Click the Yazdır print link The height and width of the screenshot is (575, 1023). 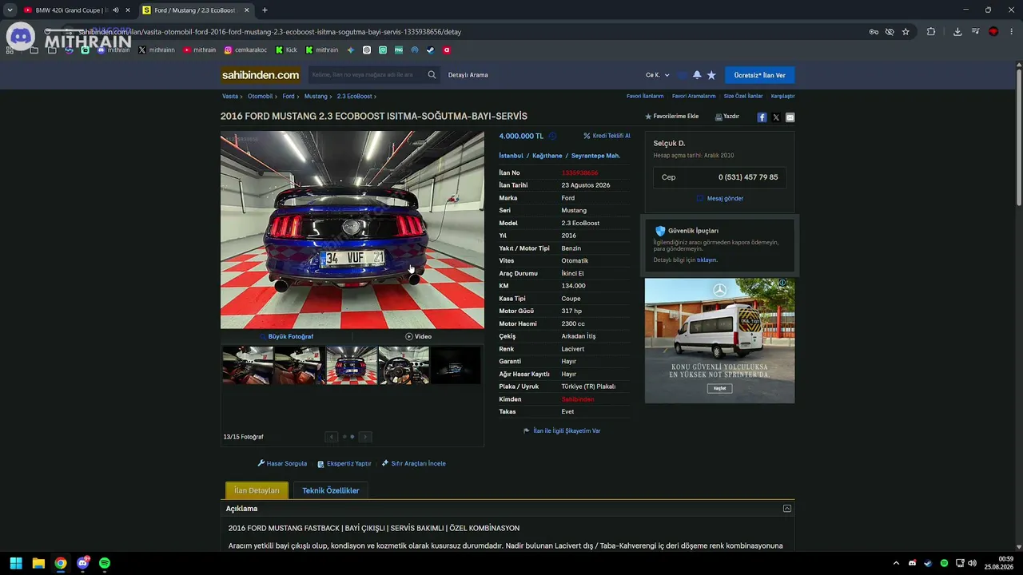(x=727, y=117)
